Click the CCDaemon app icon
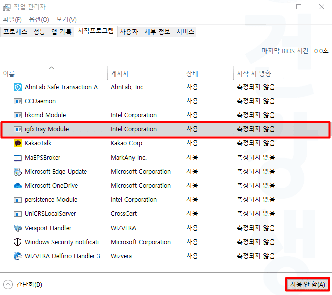The height and width of the screenshot is (295, 332). tap(18, 101)
